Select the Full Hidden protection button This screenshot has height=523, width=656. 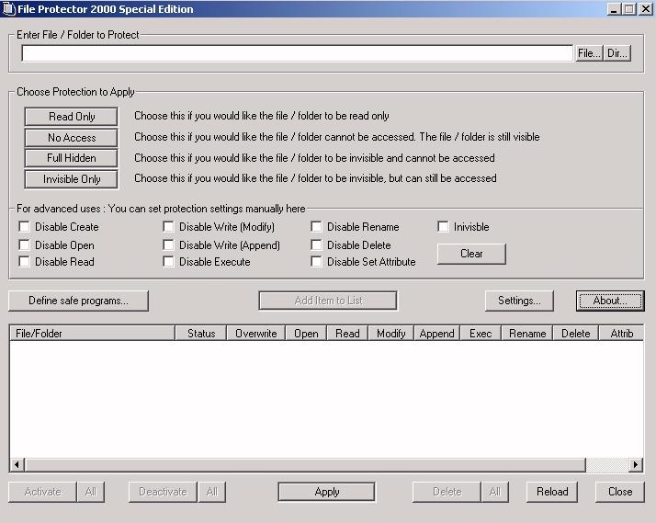point(71,158)
